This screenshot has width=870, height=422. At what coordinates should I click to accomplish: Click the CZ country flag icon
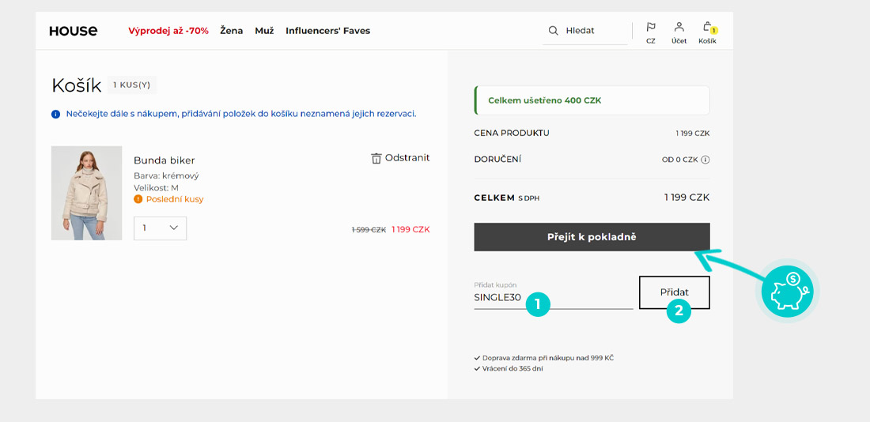coord(651,27)
